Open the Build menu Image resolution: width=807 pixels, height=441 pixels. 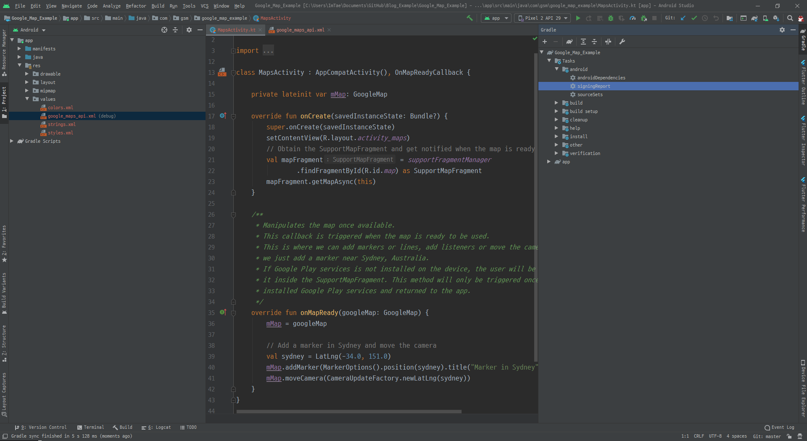tap(158, 6)
